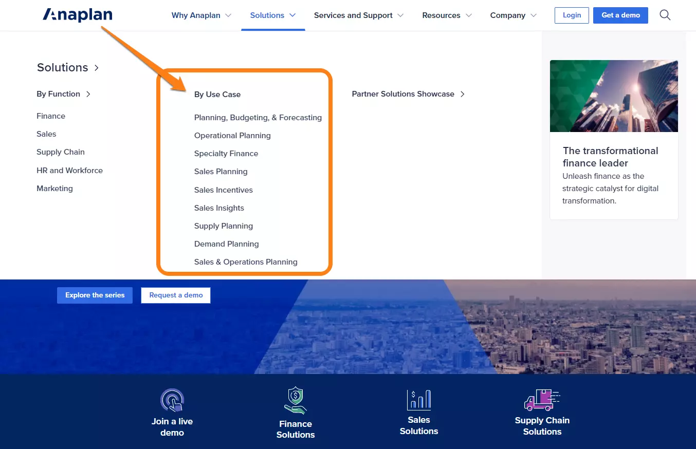Click the Unleash finance description text

coord(610,189)
